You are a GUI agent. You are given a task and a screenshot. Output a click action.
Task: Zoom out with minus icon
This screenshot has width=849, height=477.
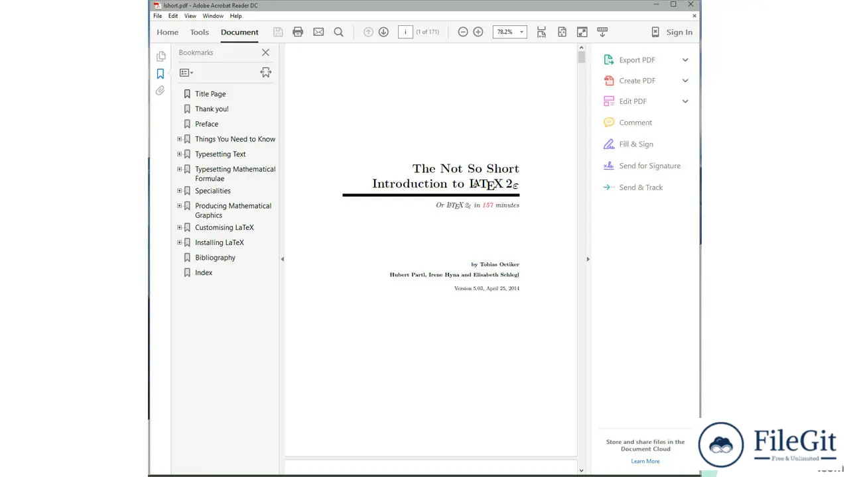click(463, 32)
